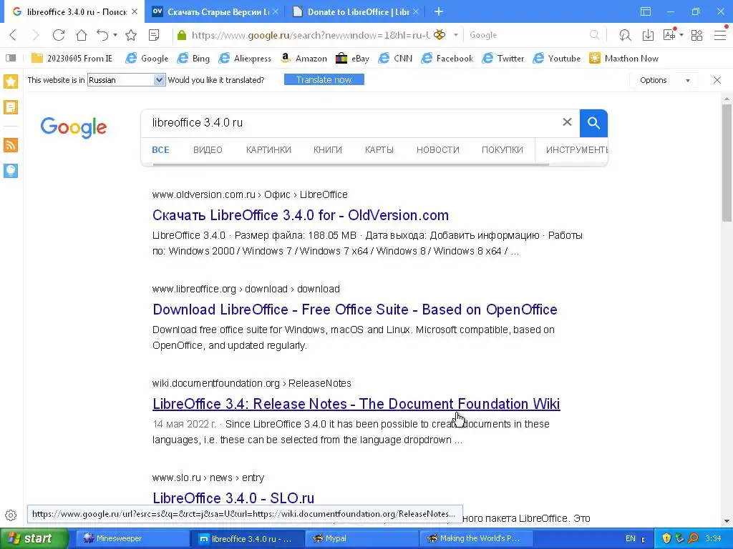
Task: Toggle the sidebar panel icon
Action: 11,58
